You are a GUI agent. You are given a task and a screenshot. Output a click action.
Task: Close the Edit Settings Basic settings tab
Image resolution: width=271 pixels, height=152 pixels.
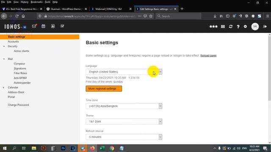[175, 9]
